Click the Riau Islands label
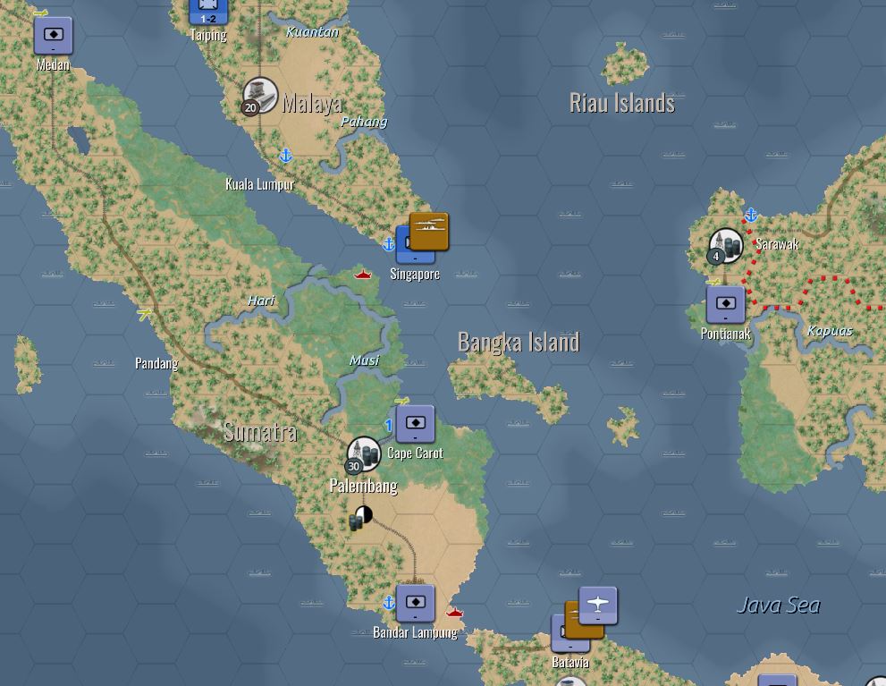 tap(622, 103)
